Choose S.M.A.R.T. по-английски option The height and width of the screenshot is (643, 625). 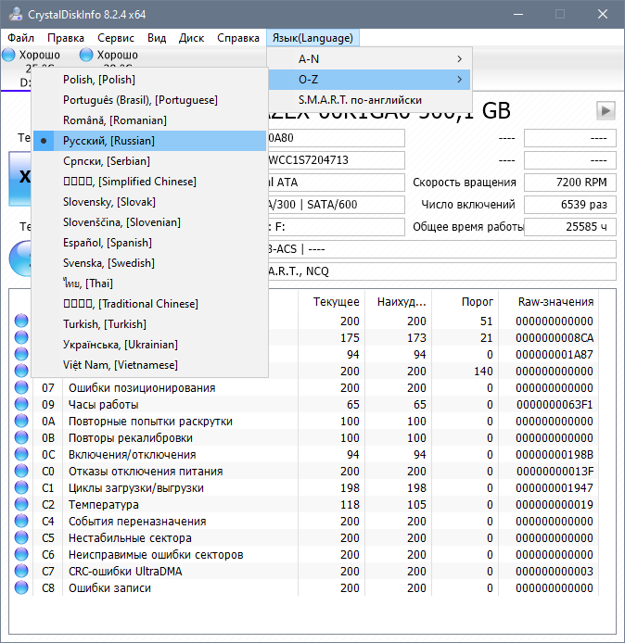[x=360, y=100]
